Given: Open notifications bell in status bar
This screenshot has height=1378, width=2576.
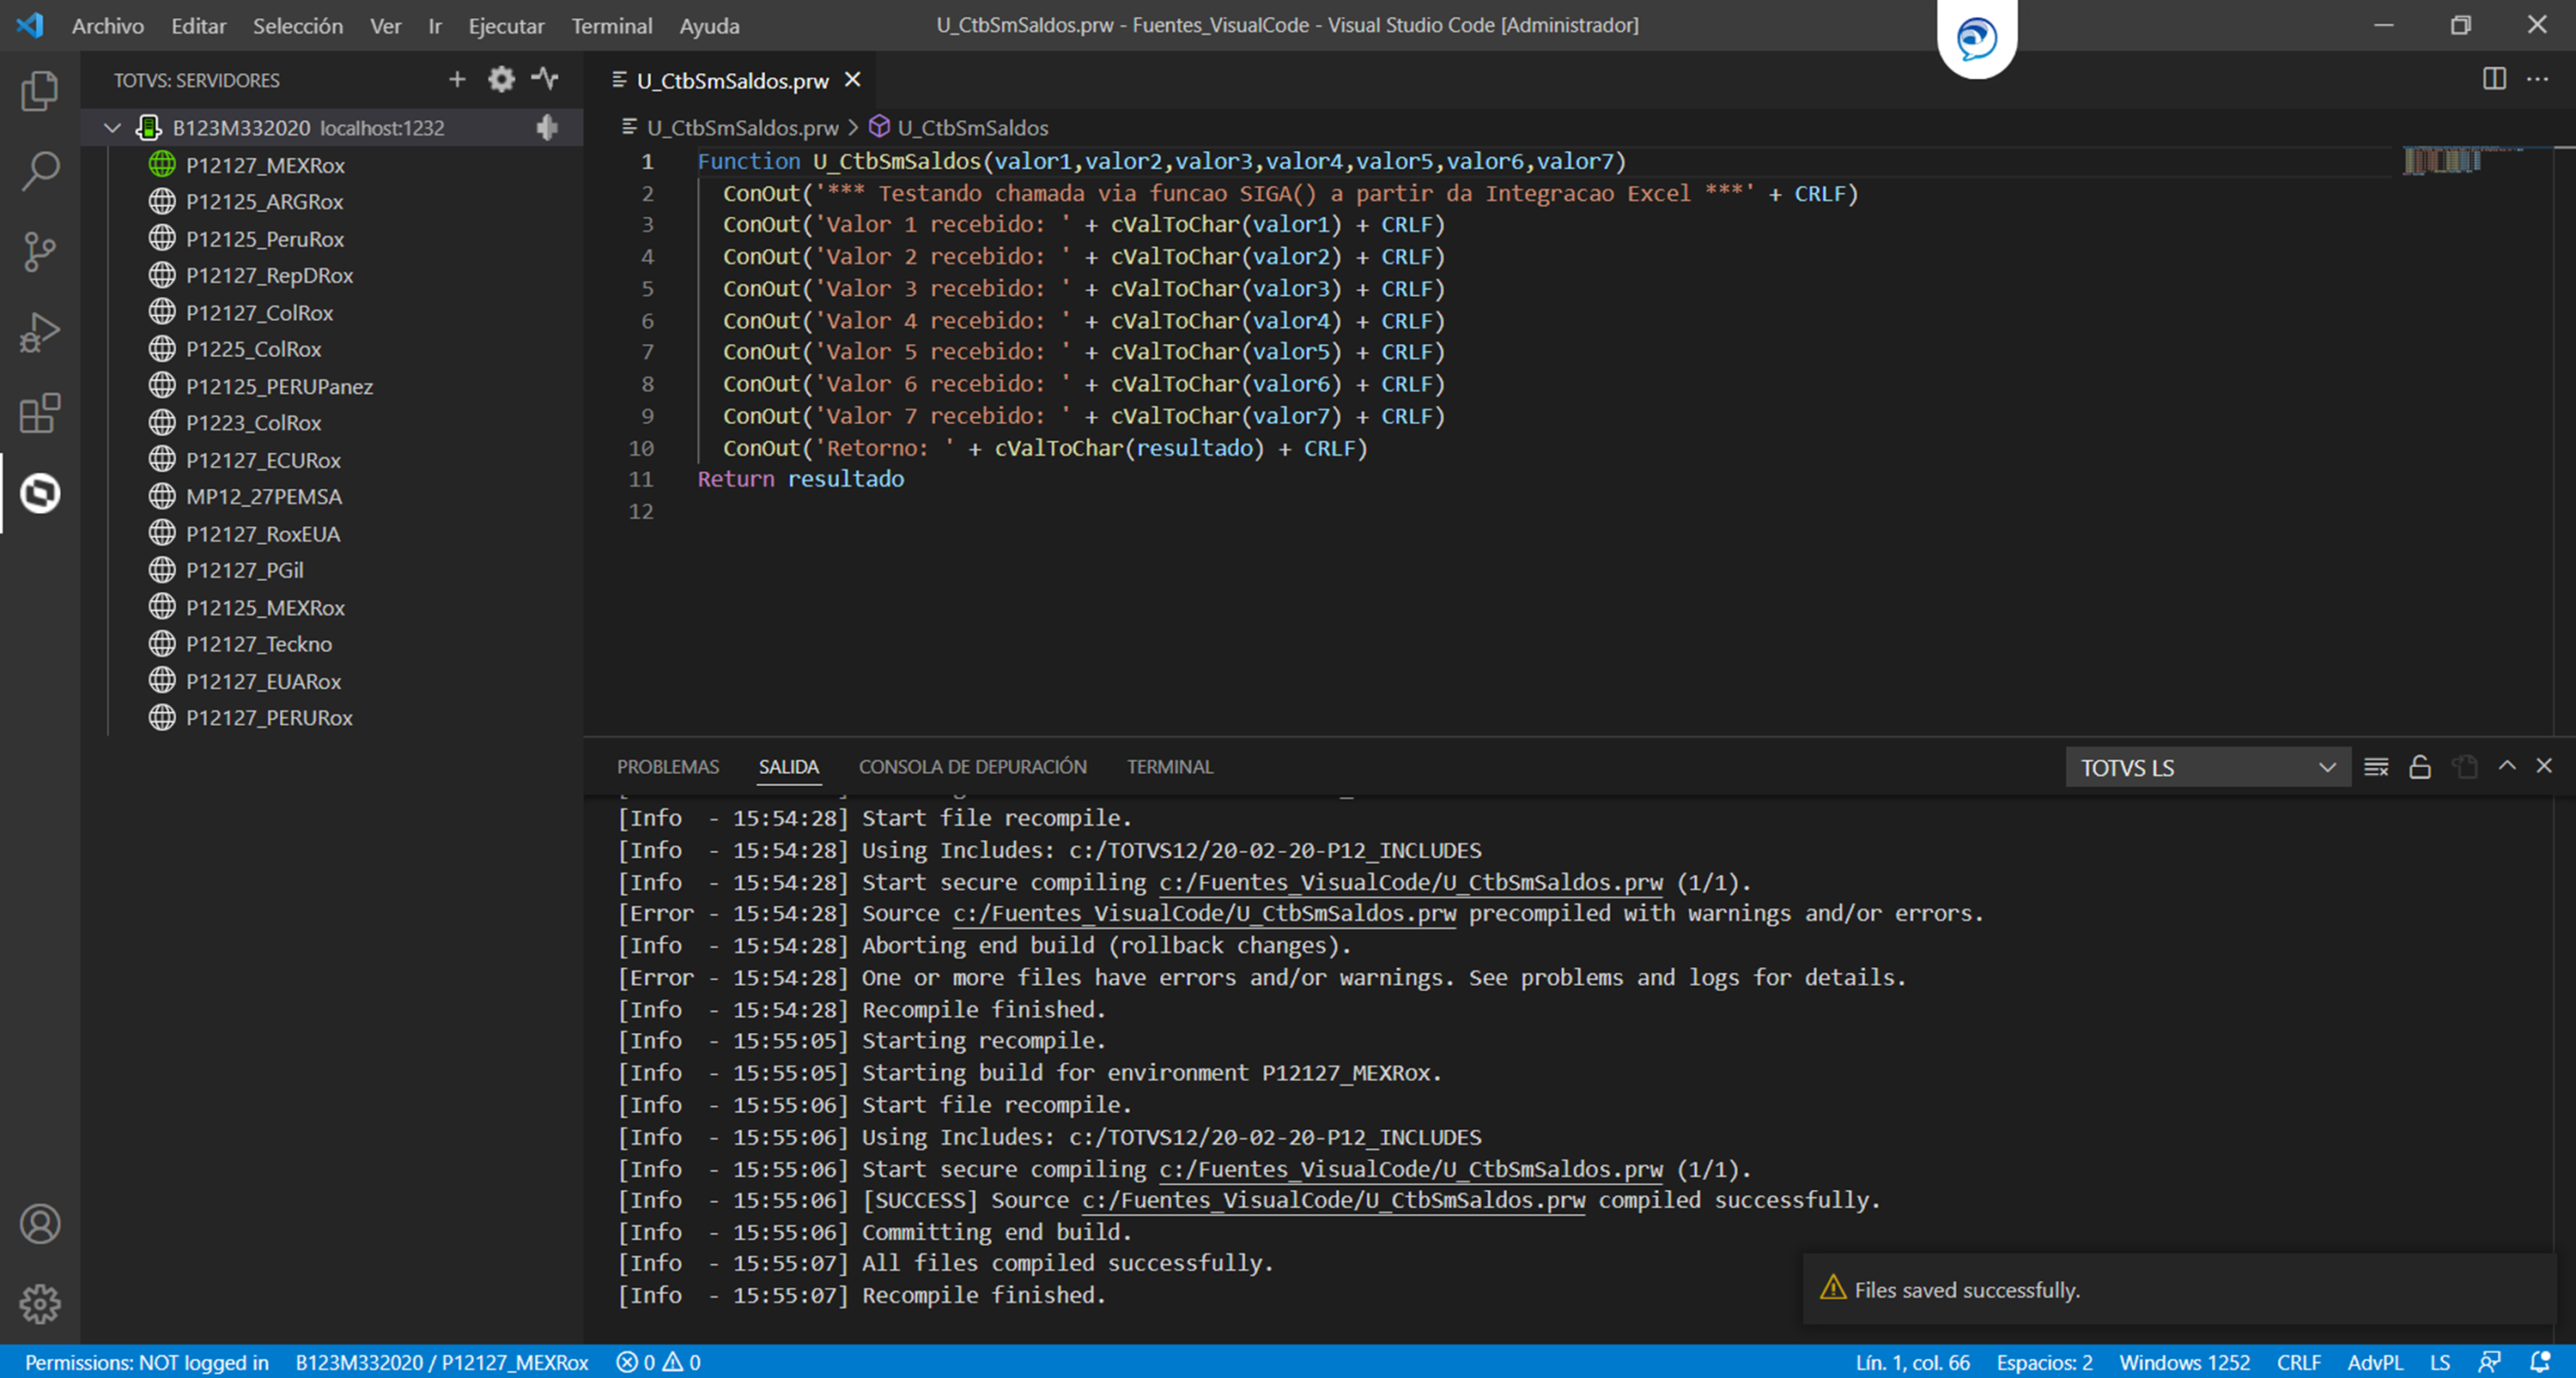Looking at the screenshot, I should [2540, 1362].
